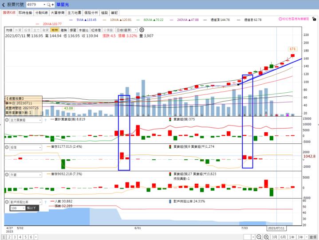Click the bottom-right 查價 button

(x=313, y=237)
